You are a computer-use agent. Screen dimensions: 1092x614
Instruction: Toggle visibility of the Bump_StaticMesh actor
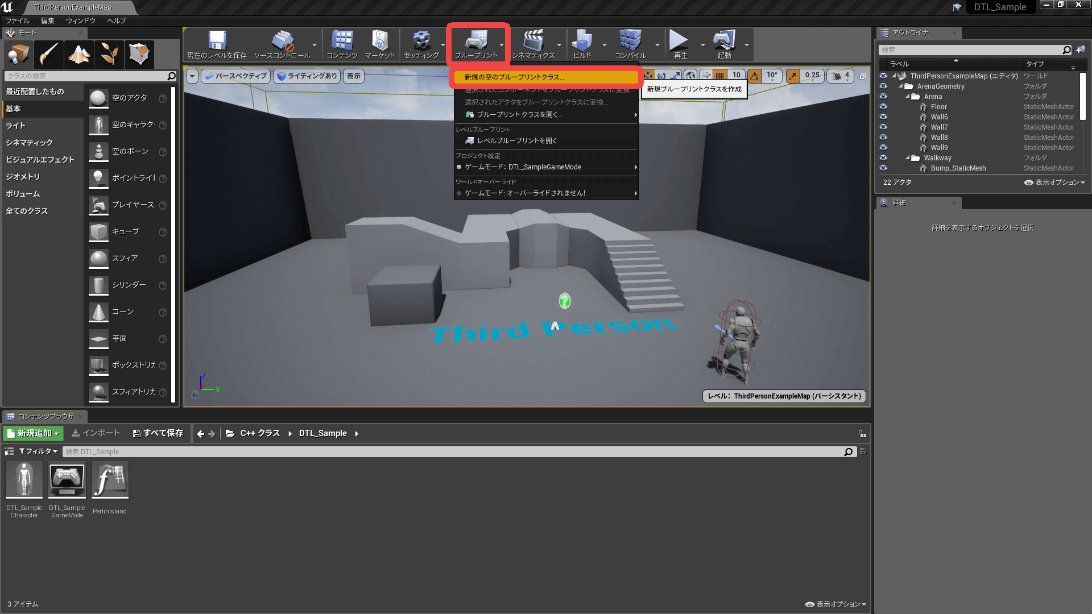(x=883, y=168)
